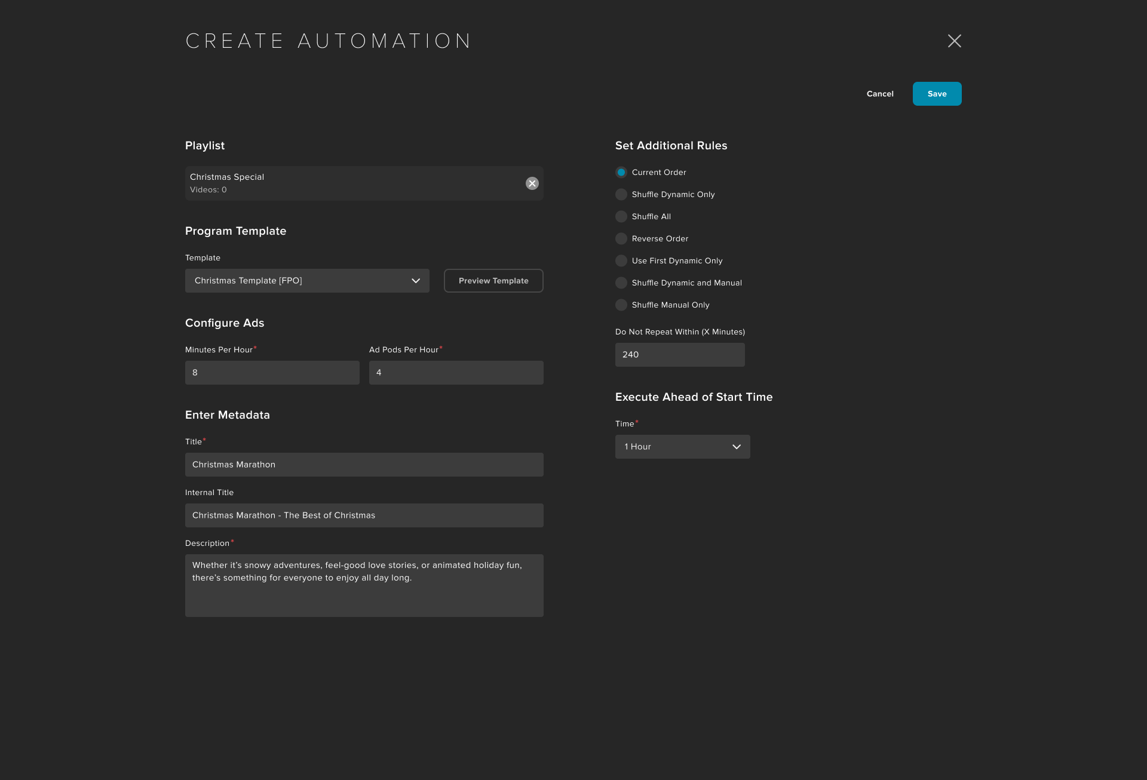Viewport: 1147px width, 780px height.
Task: Choose Shuffle Manual Only option
Action: coord(621,305)
